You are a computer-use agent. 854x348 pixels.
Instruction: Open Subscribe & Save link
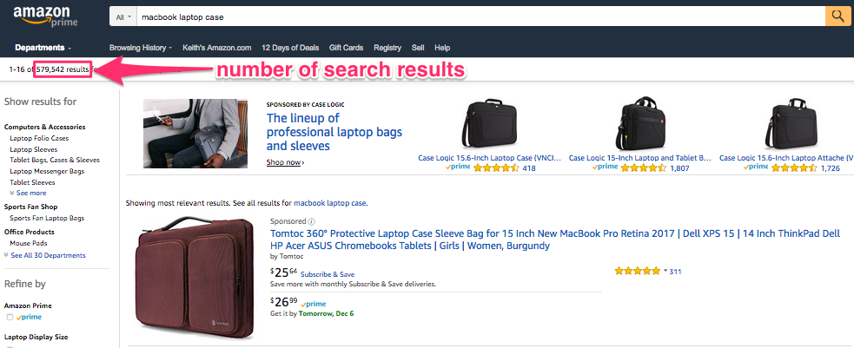tap(328, 274)
